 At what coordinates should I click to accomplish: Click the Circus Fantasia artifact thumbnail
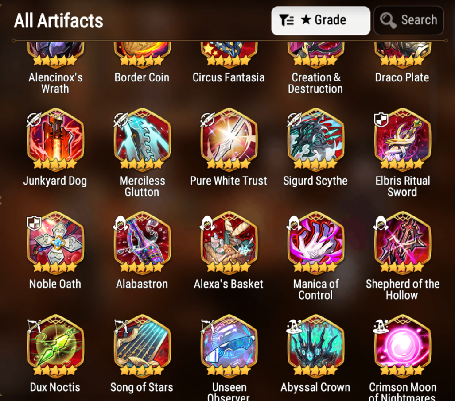[229, 54]
